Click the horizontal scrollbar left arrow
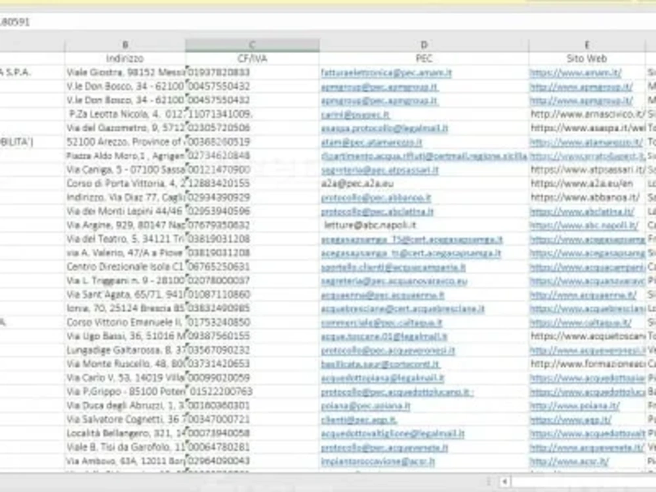The image size is (656, 492). [x=504, y=482]
